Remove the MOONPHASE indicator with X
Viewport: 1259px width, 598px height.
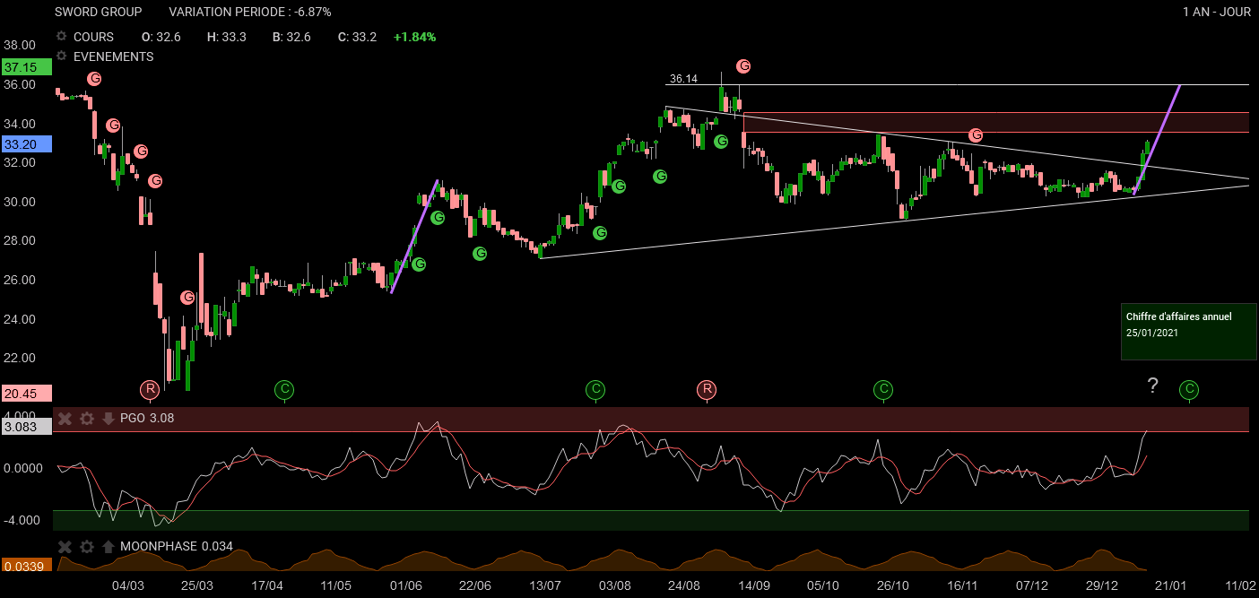point(65,546)
